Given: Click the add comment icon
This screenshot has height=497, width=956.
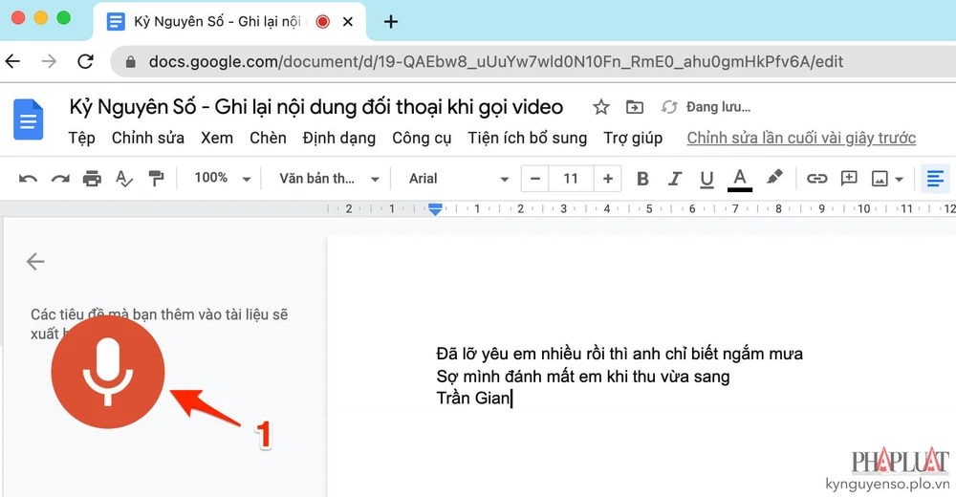Looking at the screenshot, I should [848, 179].
